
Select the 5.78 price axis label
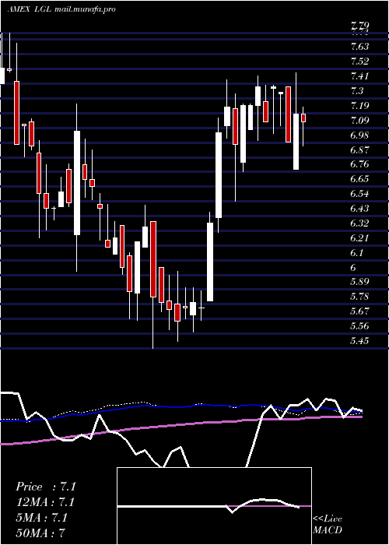[359, 297]
